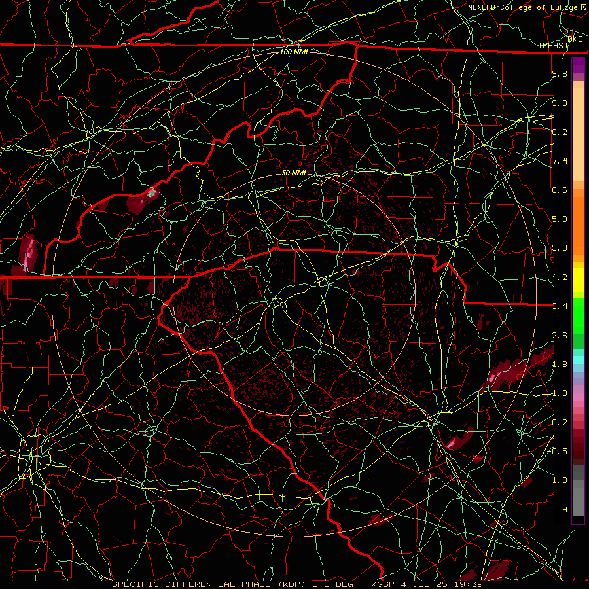
Task: Click the 9.8 color scale value
Action: click(x=560, y=73)
